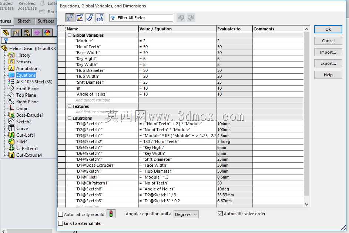The width and height of the screenshot is (349, 233).
Task: Click the Name column header
Action: [x=102, y=29]
